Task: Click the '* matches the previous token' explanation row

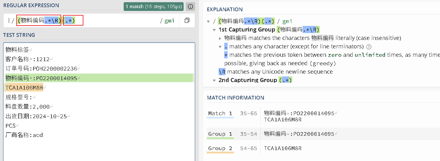Action: tap(332, 59)
